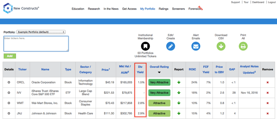Sort by Analyst Notes Updated header

tap(249, 69)
